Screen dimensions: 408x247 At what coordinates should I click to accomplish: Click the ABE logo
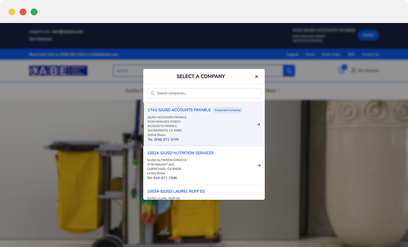click(x=58, y=71)
